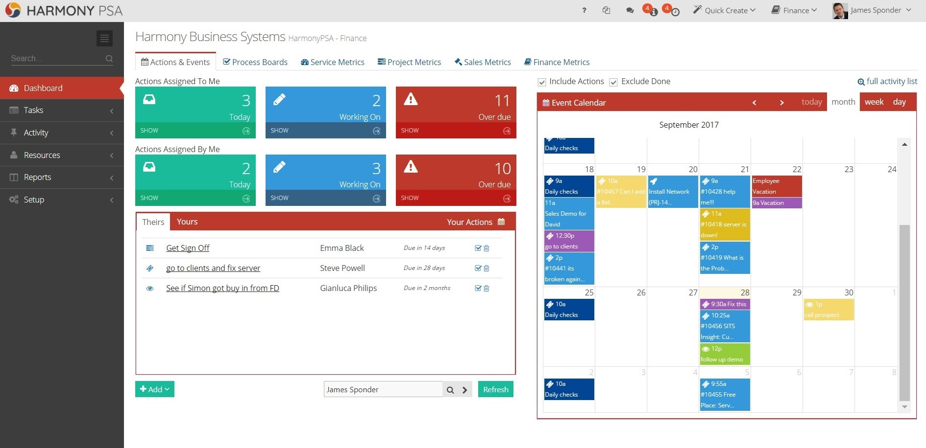Screen dimensions: 926x448
Task: Click the eye icon for See if Simon action
Action: [150, 289]
